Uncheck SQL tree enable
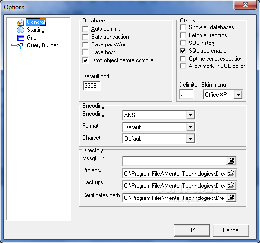The image size is (260, 243). (x=183, y=51)
